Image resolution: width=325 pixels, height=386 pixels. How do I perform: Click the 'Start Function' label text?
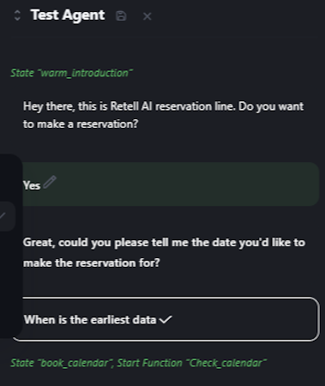pyautogui.click(x=149, y=363)
